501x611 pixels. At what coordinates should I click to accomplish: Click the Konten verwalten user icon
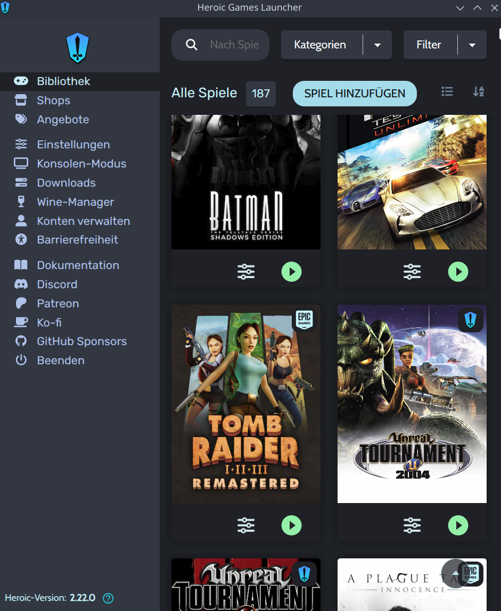pyautogui.click(x=21, y=221)
